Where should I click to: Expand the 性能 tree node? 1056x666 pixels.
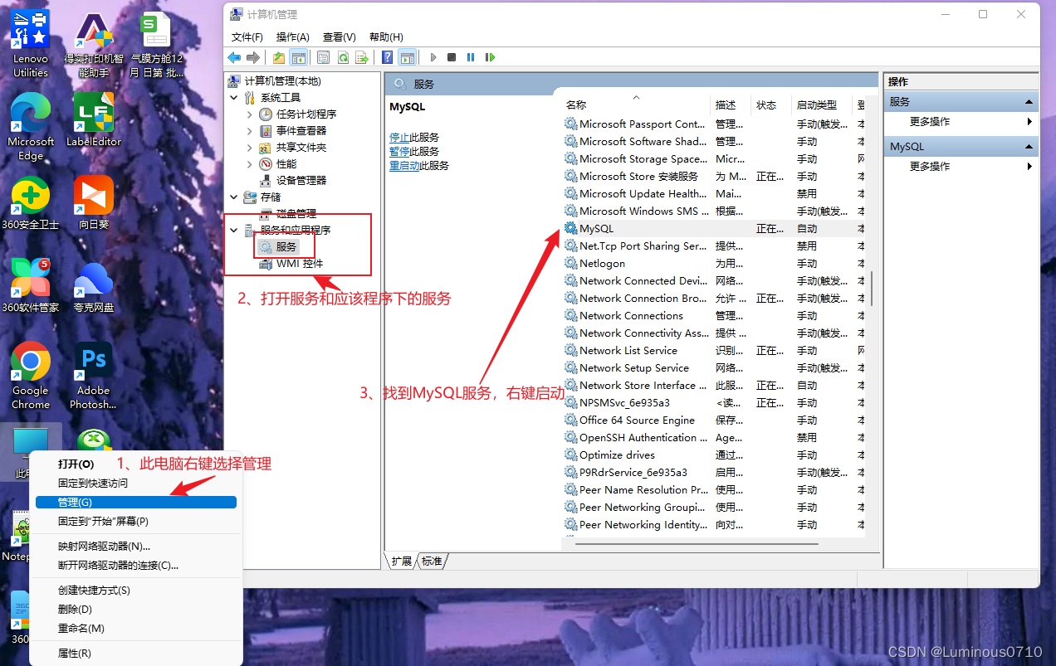[250, 163]
